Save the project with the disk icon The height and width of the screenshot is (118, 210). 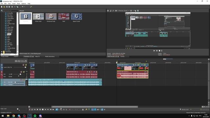7,7
